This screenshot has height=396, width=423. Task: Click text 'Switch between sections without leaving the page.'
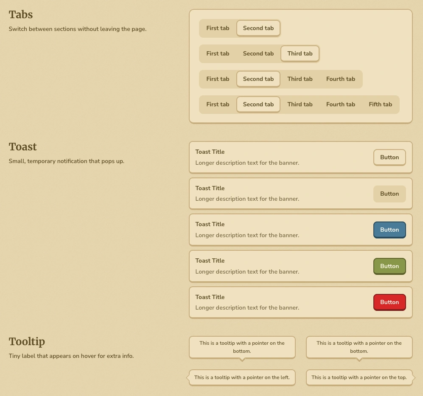(x=77, y=29)
